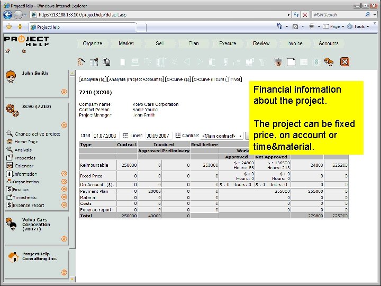Click the small orange figure icon beside the logo
This screenshot has height=286, width=381.
point(24,51)
